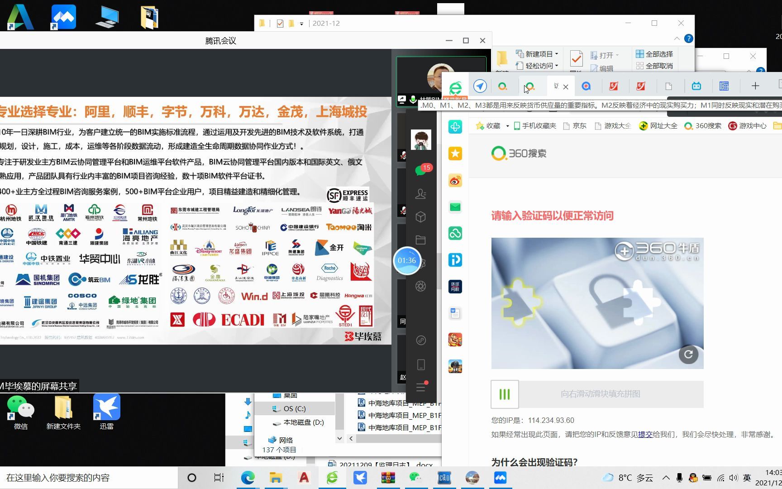782x489 pixels.
Task: Open the first red check logo tab
Action: tap(614, 86)
